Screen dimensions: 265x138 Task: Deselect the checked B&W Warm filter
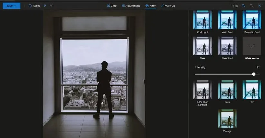click(x=252, y=46)
